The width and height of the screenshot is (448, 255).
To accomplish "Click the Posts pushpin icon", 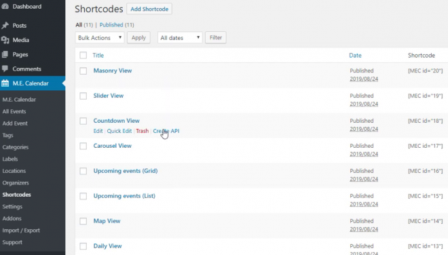I will pyautogui.click(x=5, y=25).
